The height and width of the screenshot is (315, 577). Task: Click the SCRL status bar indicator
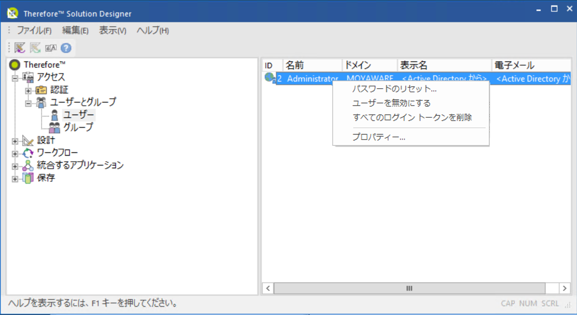(x=550, y=304)
